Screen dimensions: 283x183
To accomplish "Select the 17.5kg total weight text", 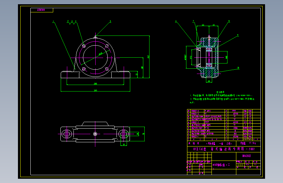I will pyautogui.click(x=252, y=143).
